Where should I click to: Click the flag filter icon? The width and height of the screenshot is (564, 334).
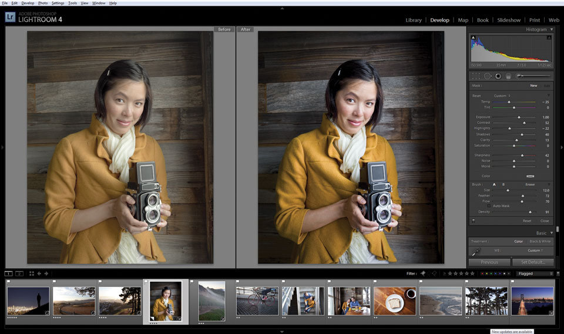422,274
